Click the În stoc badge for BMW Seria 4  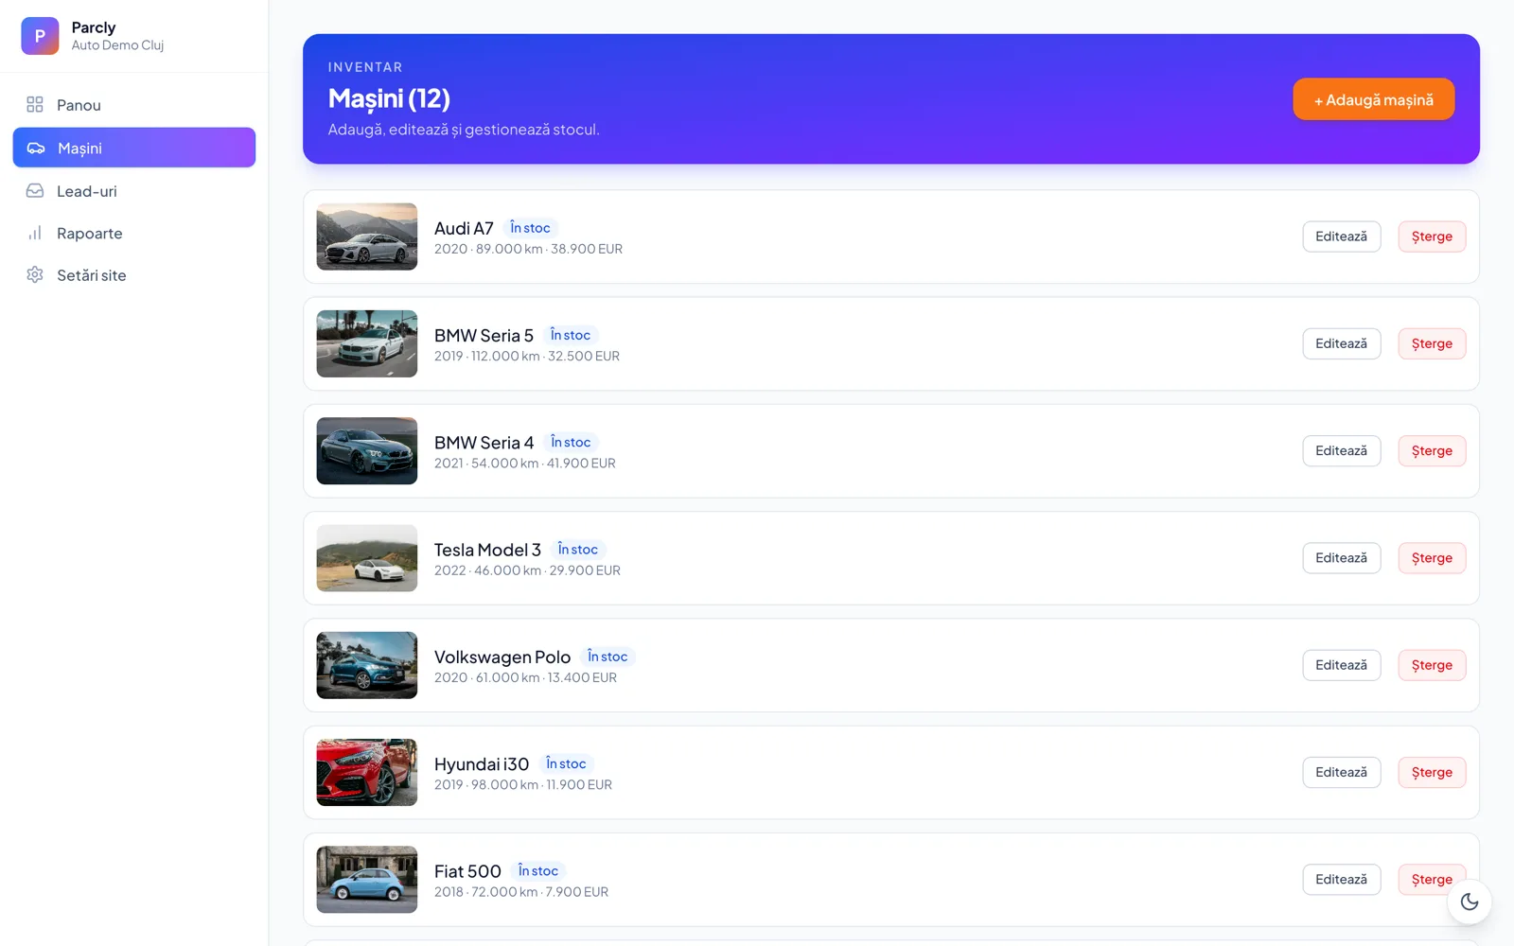point(571,442)
